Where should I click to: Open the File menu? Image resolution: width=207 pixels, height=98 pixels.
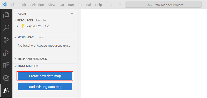[x=14, y=5]
